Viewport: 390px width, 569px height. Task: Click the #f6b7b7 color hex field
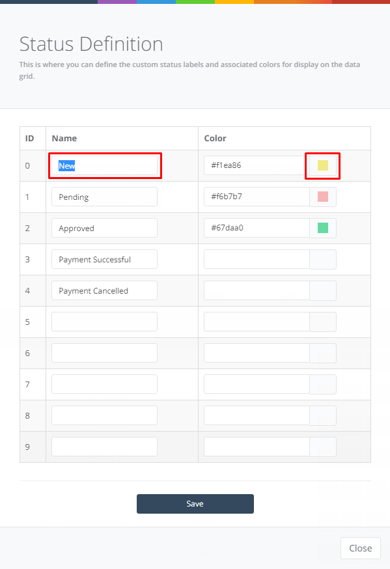coord(257,197)
